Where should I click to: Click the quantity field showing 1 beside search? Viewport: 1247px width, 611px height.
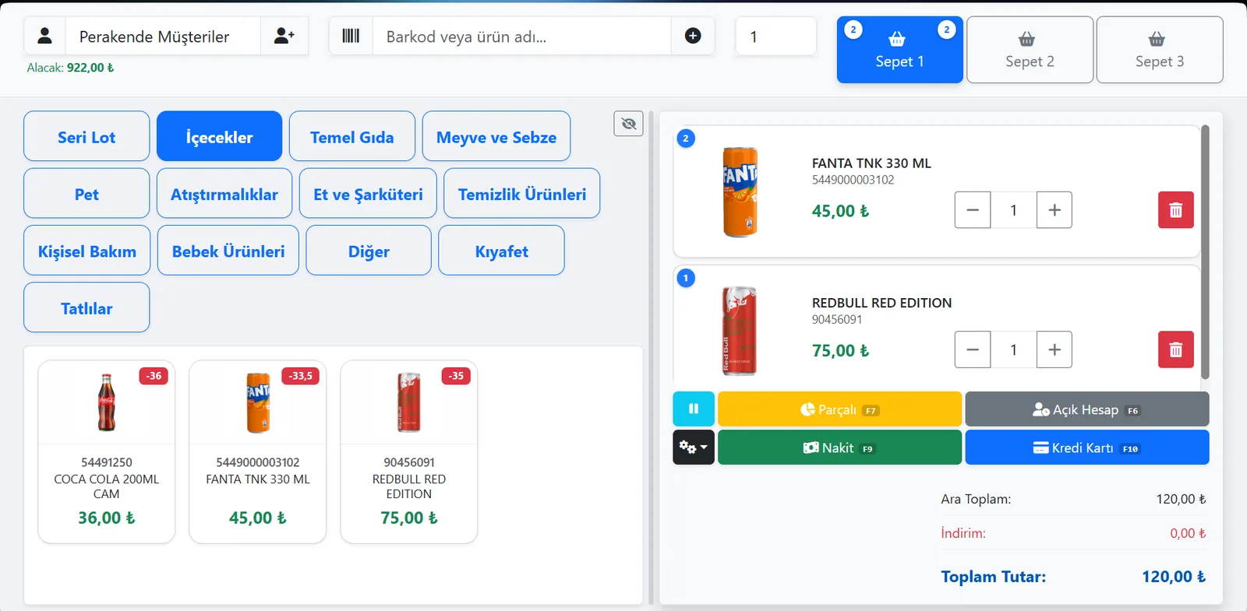[776, 36]
